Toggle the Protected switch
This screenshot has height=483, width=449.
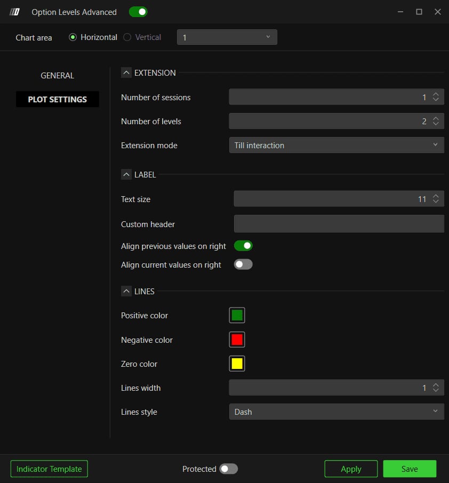(229, 469)
